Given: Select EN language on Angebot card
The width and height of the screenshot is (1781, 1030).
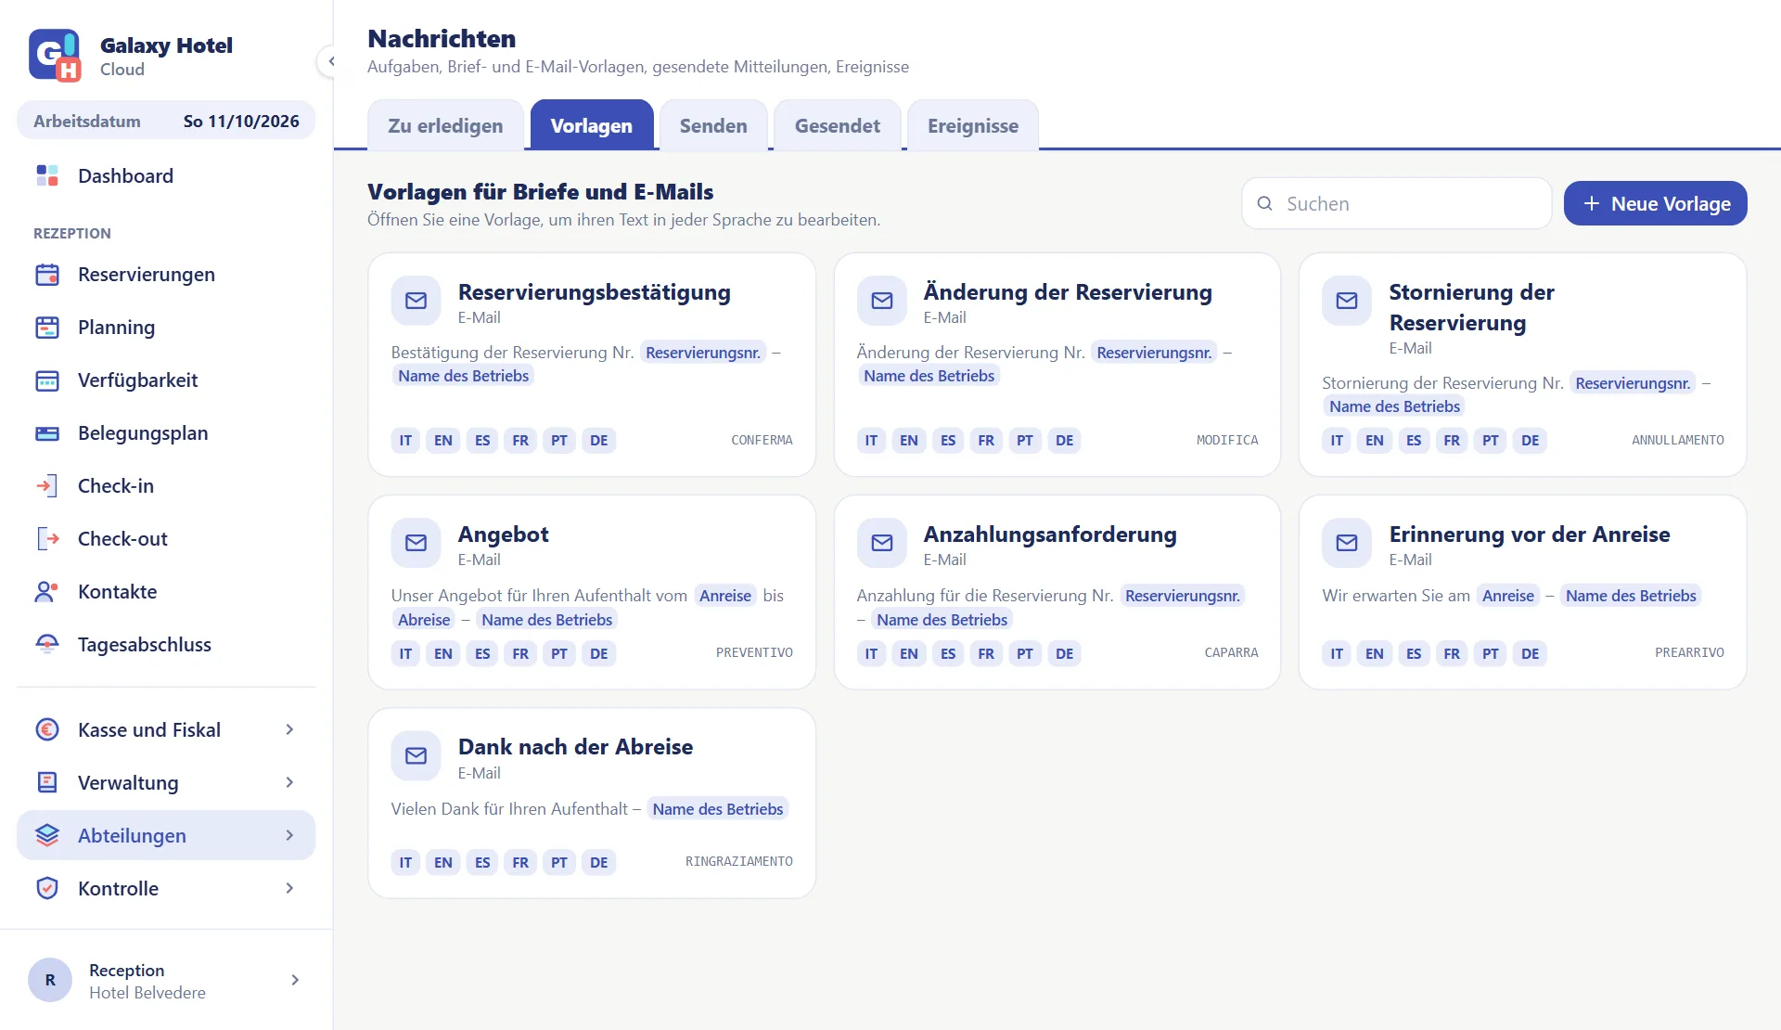Looking at the screenshot, I should tap(443, 653).
